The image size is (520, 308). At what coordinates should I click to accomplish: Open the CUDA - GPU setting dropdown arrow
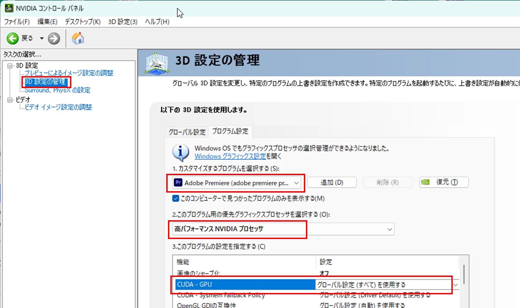(455, 285)
